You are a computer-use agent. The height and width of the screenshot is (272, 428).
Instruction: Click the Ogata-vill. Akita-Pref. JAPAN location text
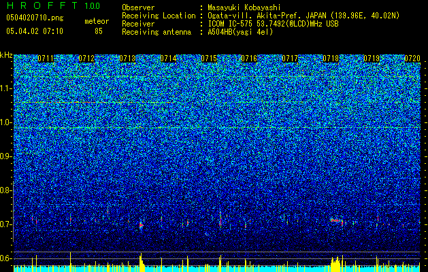[303, 16]
